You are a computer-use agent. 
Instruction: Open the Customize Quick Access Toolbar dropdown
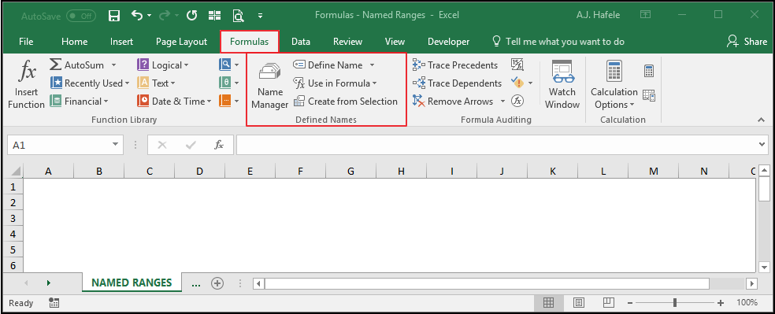(x=260, y=17)
